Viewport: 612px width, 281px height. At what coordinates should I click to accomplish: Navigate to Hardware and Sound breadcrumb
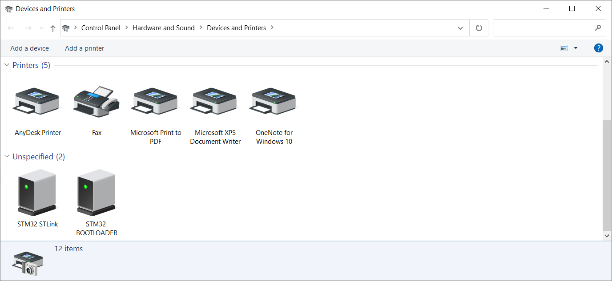pos(164,28)
